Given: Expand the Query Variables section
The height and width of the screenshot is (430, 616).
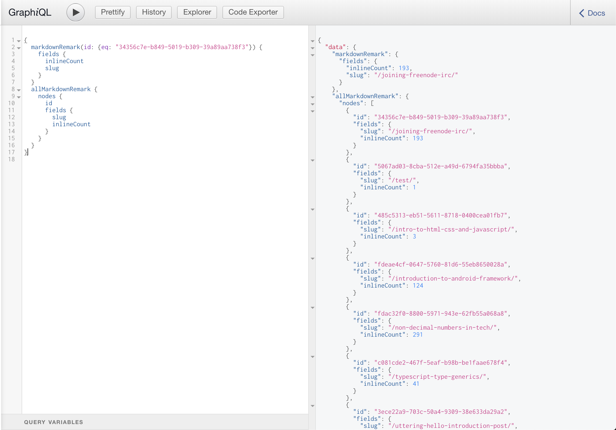Looking at the screenshot, I should click(54, 422).
